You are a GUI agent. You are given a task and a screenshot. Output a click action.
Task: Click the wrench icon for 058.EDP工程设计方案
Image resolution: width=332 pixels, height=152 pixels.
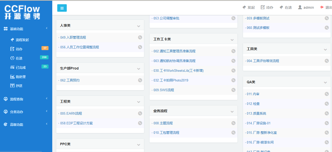click(140, 123)
